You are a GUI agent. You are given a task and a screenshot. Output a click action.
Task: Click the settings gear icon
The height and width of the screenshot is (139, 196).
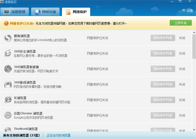(184, 11)
